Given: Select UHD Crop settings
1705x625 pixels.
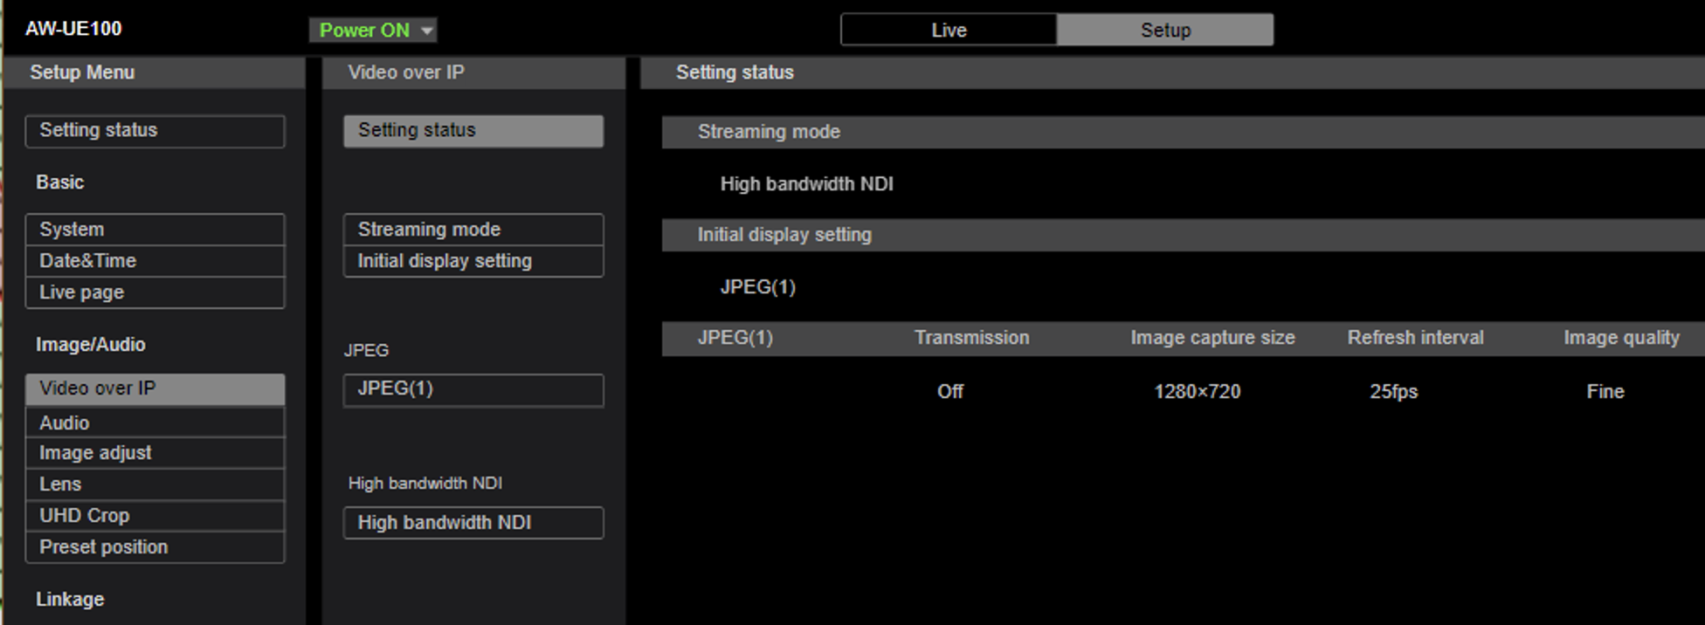Looking at the screenshot, I should (x=155, y=516).
